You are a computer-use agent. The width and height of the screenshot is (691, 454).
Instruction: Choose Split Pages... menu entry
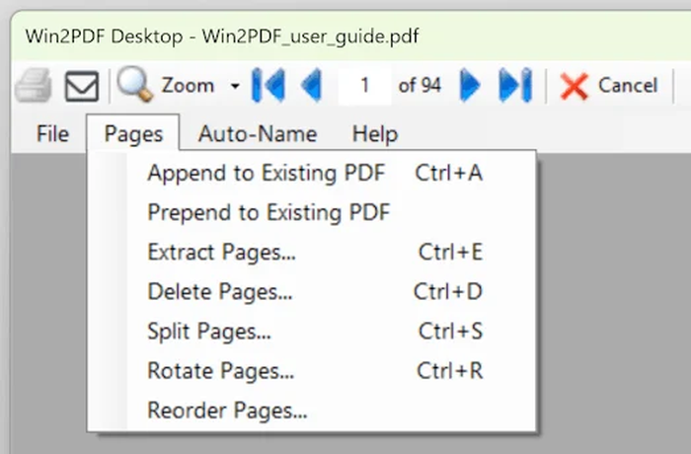312,332
